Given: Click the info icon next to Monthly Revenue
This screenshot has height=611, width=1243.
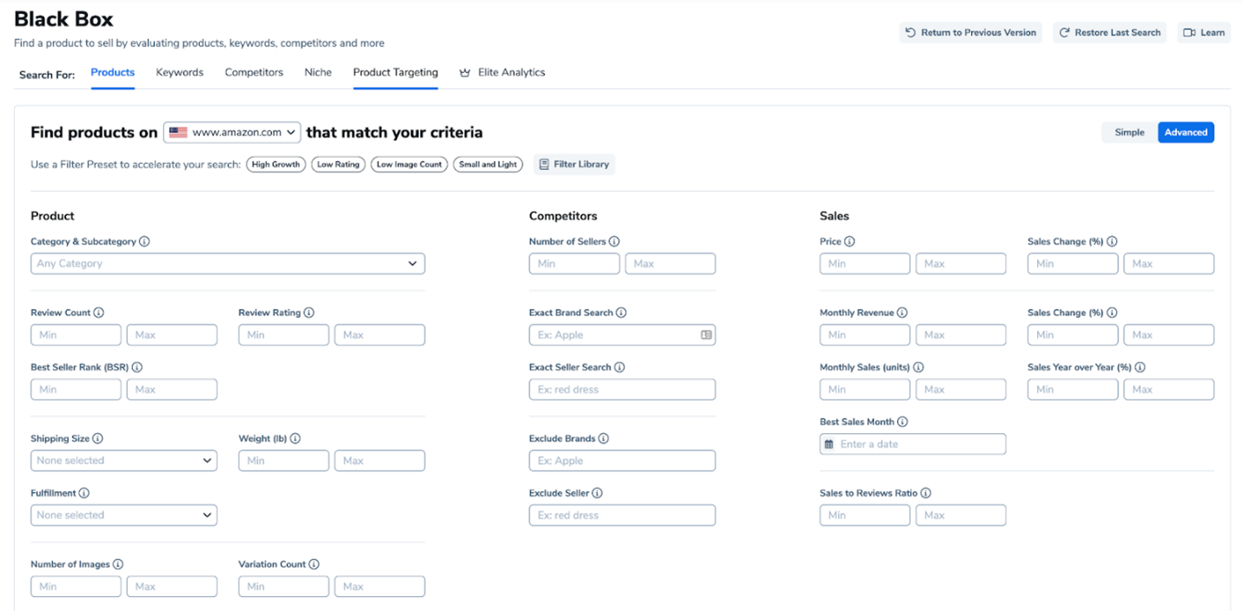Looking at the screenshot, I should tap(902, 312).
